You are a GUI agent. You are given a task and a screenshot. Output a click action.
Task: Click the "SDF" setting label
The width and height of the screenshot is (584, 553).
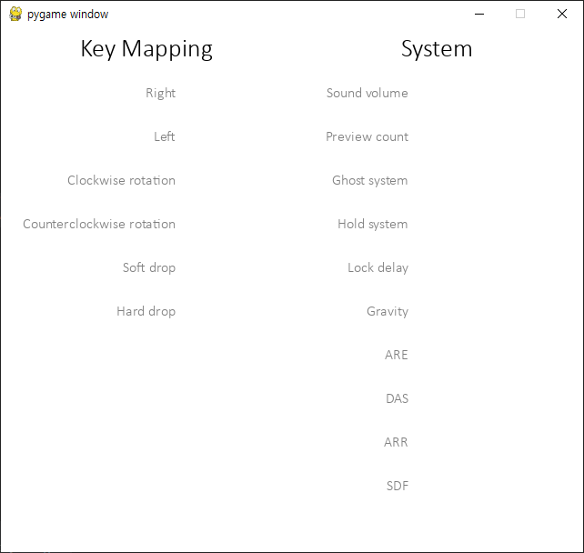coord(398,486)
